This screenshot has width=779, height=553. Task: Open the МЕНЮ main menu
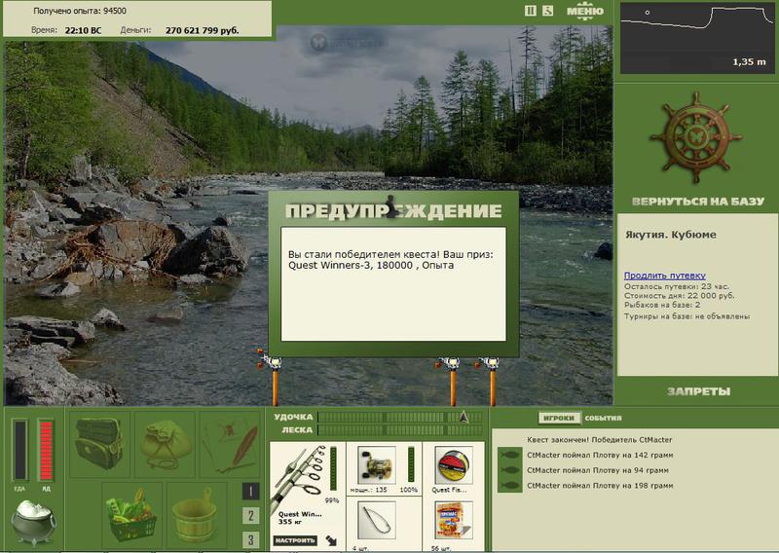[585, 11]
